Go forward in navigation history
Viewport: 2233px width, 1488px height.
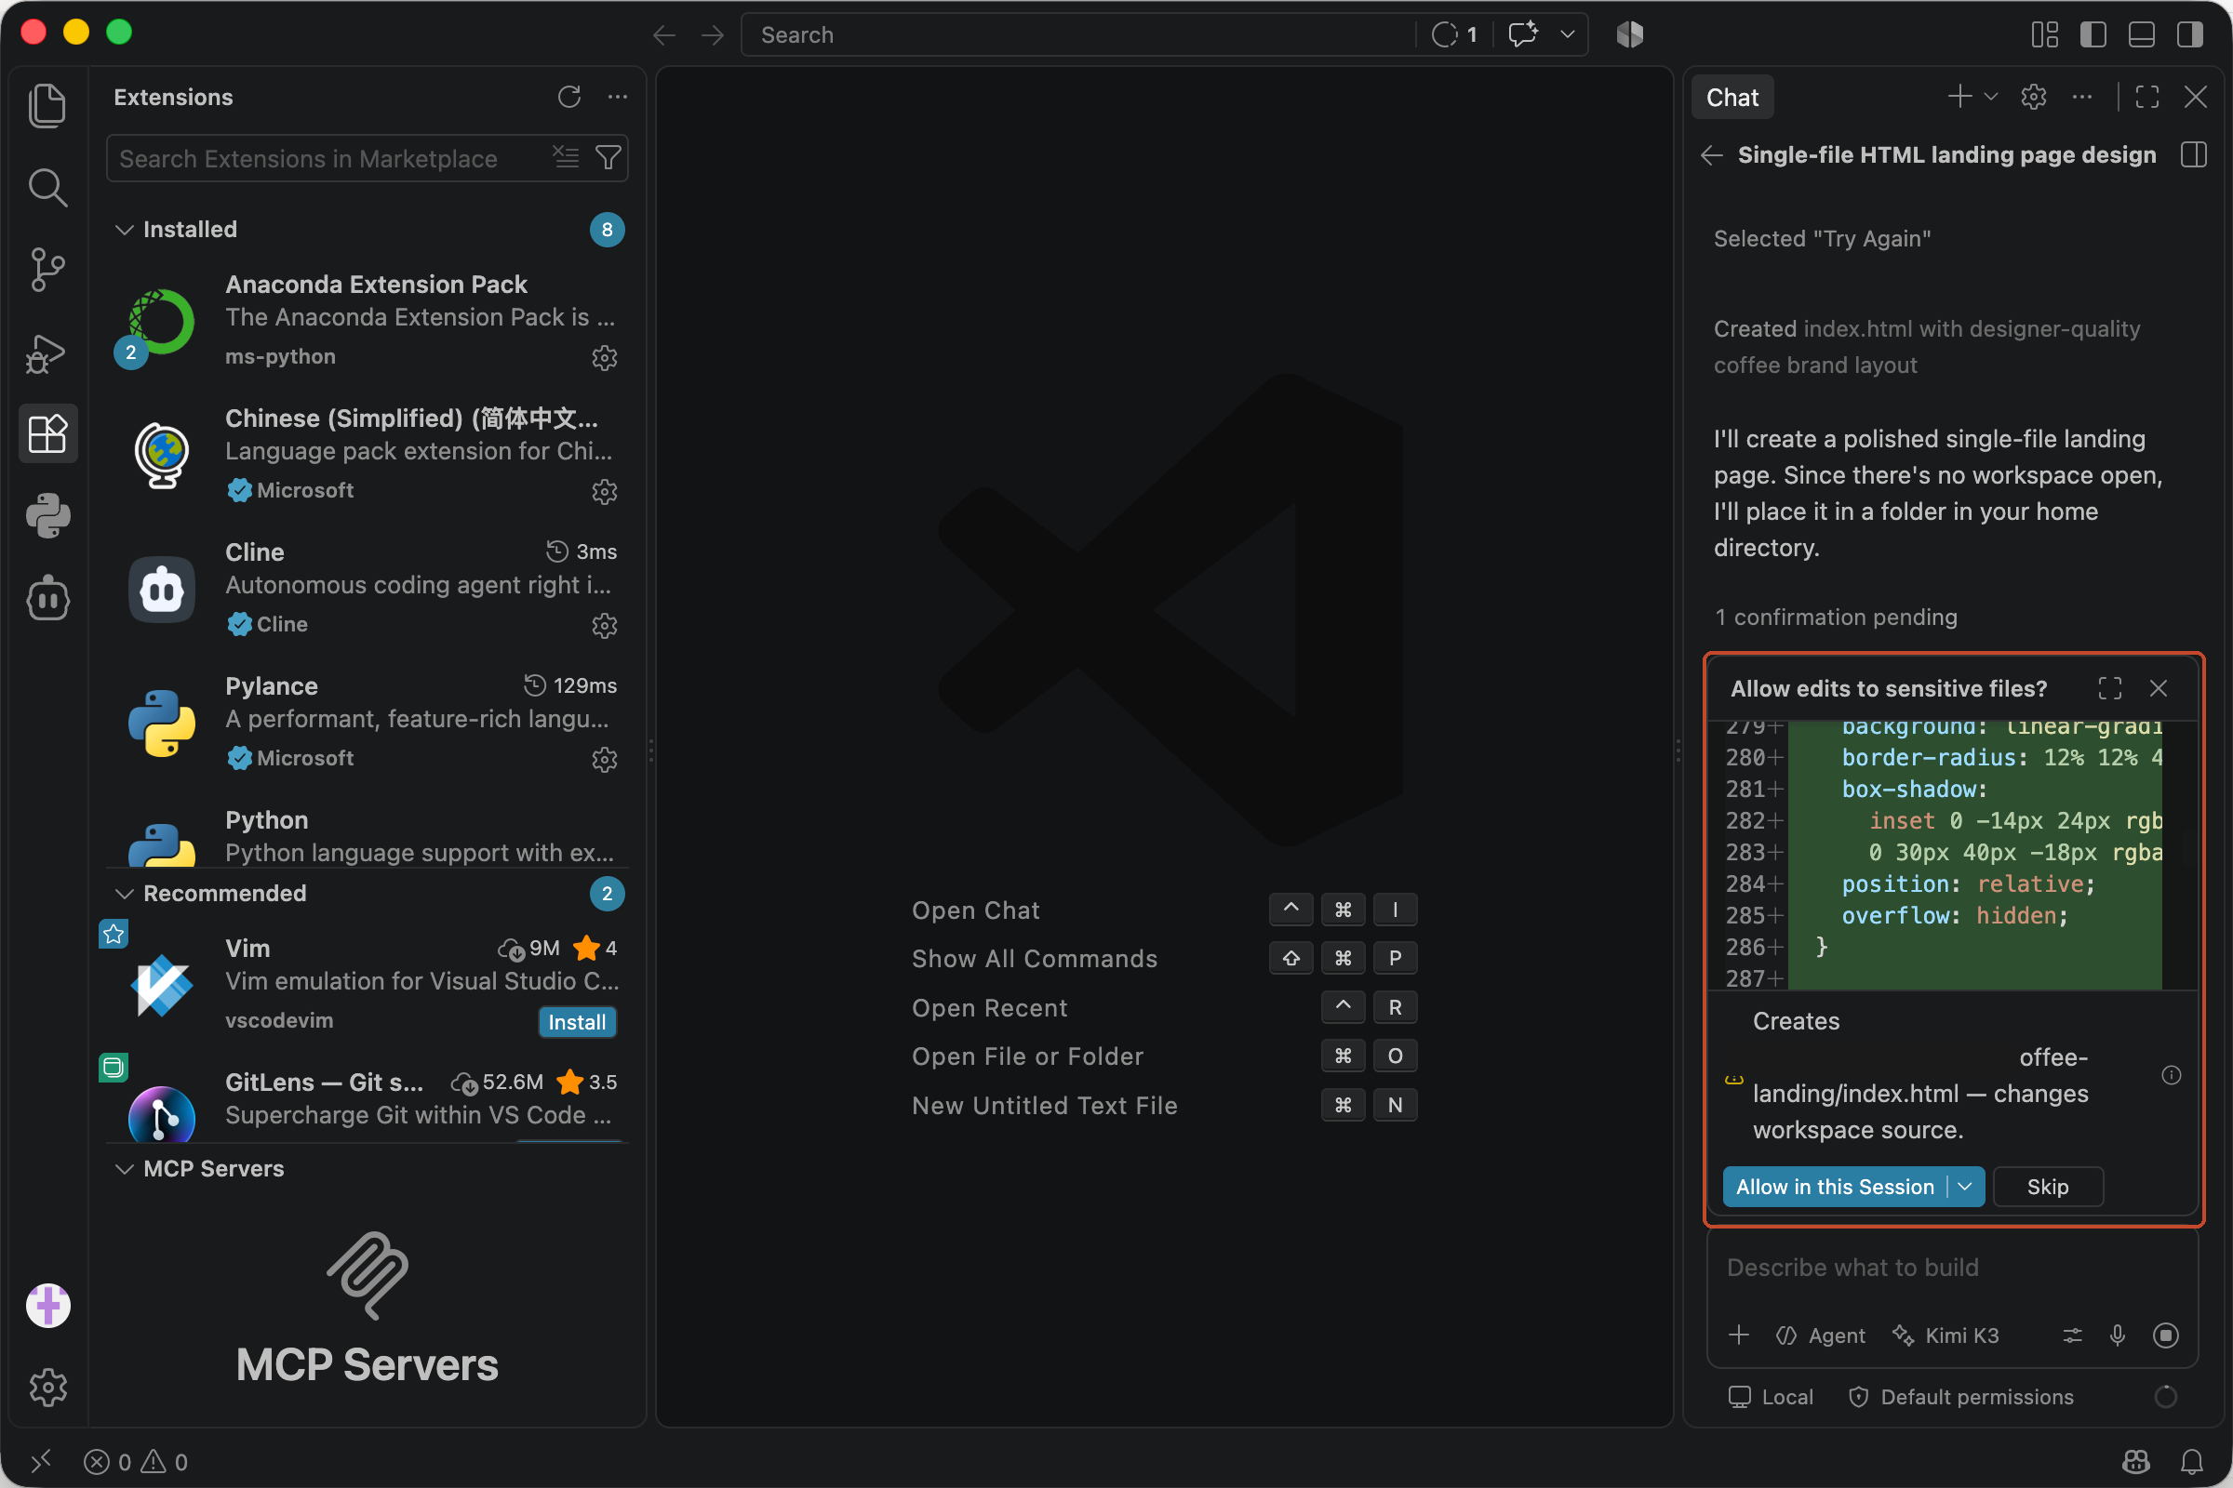tap(712, 35)
